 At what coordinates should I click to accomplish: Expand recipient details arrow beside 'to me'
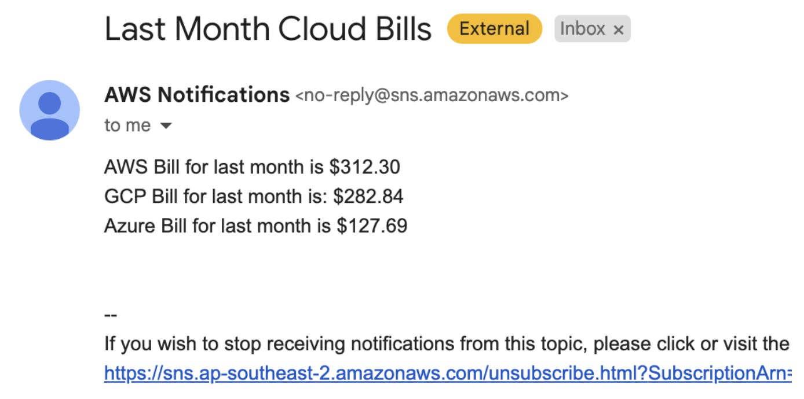[166, 125]
